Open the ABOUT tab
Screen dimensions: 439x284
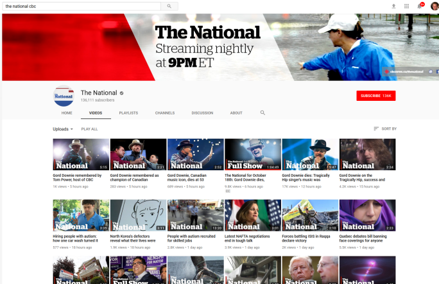pyautogui.click(x=236, y=113)
